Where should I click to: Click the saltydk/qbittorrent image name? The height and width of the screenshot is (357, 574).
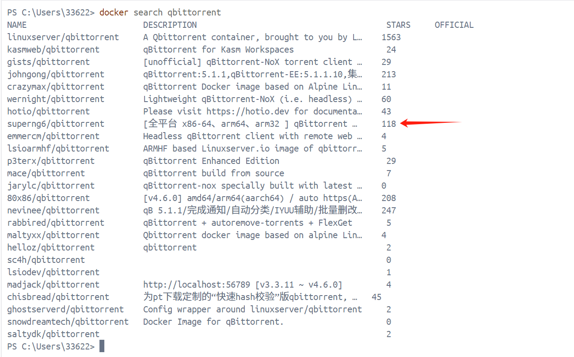(53, 334)
